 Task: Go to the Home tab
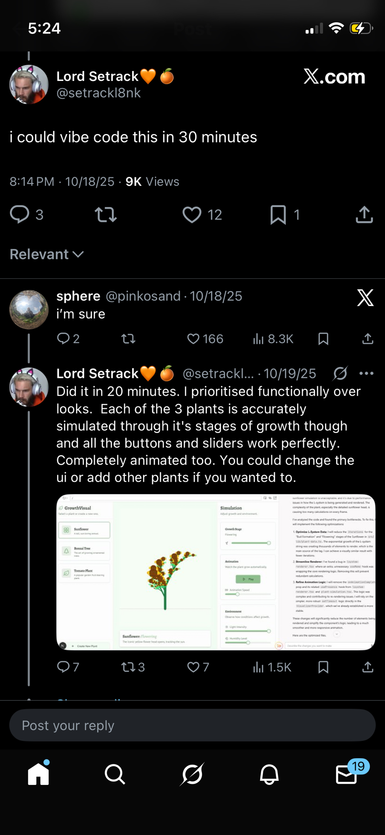coord(38,774)
